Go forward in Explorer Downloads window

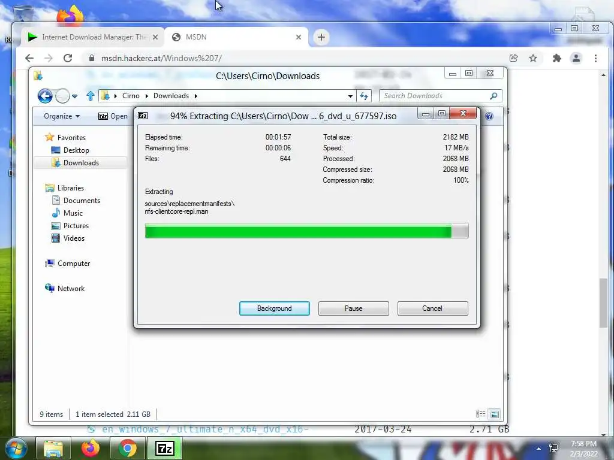pos(62,96)
